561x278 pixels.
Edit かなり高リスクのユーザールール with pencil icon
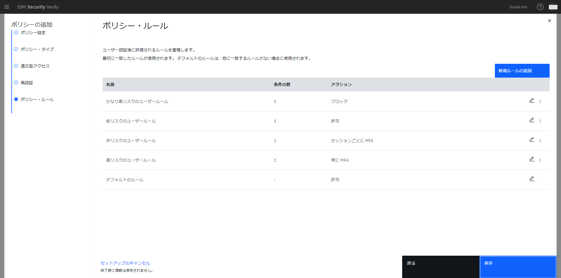point(531,101)
